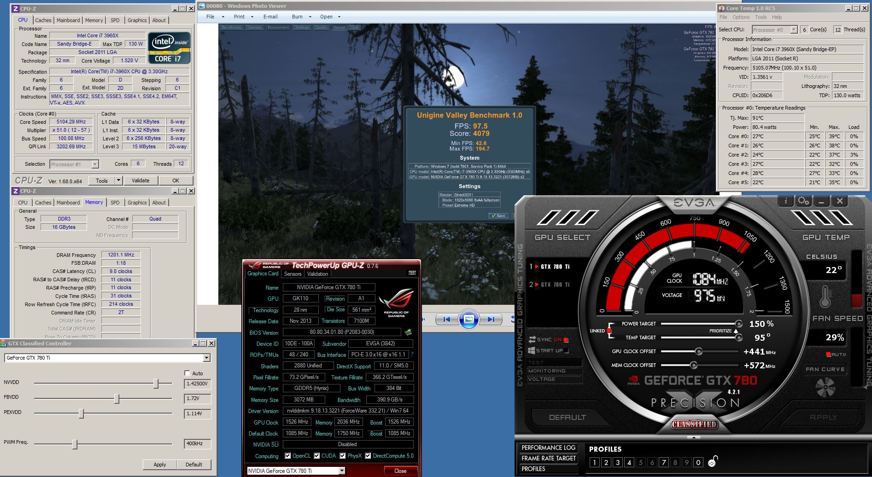Open Help menu in Core Temp
This screenshot has height=477, width=872.
tap(777, 17)
